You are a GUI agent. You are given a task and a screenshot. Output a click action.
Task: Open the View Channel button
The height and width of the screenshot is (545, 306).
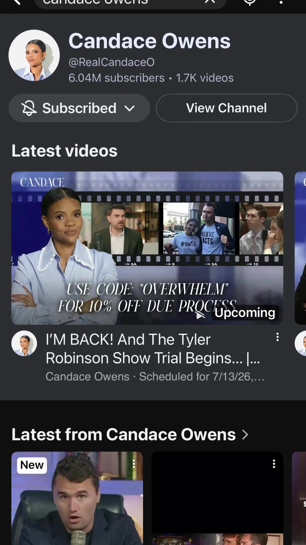tap(226, 108)
